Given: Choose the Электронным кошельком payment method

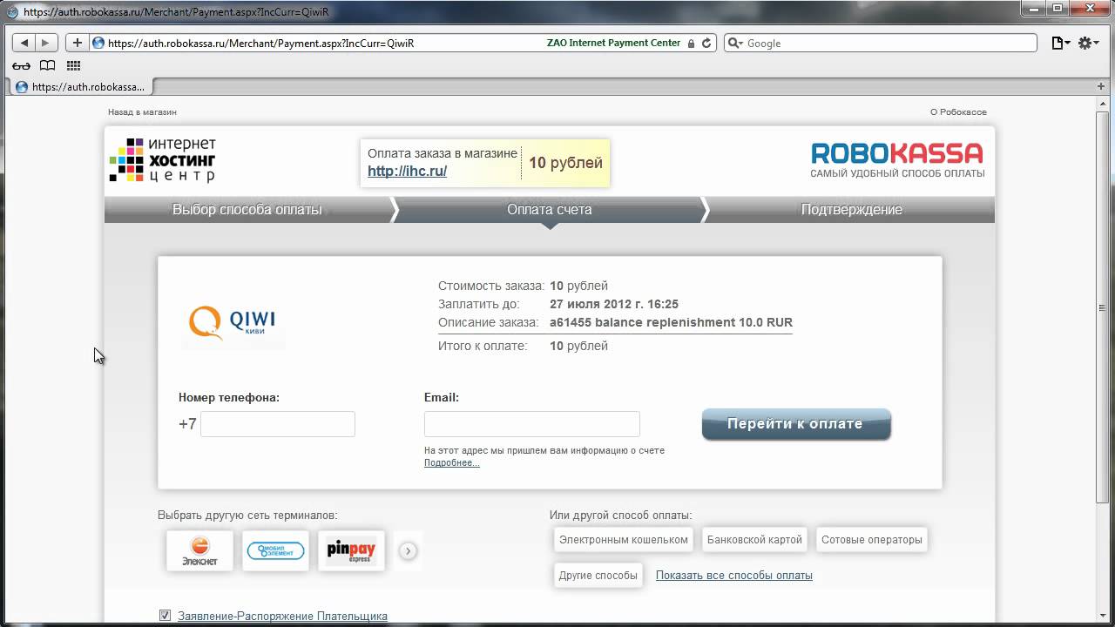Looking at the screenshot, I should pyautogui.click(x=624, y=540).
